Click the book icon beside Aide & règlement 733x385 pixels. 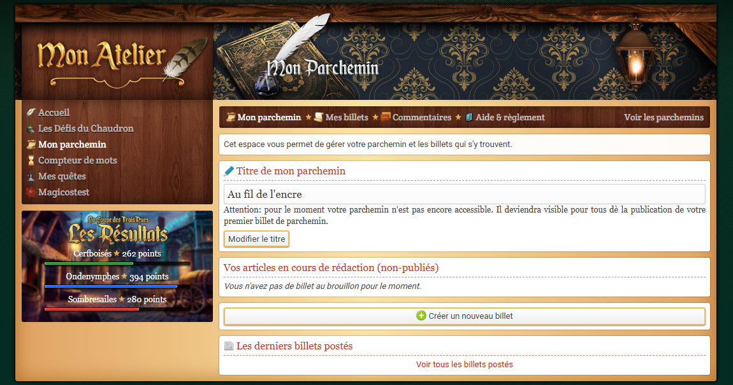pyautogui.click(x=469, y=117)
